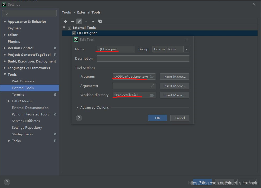Collapse External Tools group in tool list
This screenshot has height=188, width=261.
[x=64, y=28]
